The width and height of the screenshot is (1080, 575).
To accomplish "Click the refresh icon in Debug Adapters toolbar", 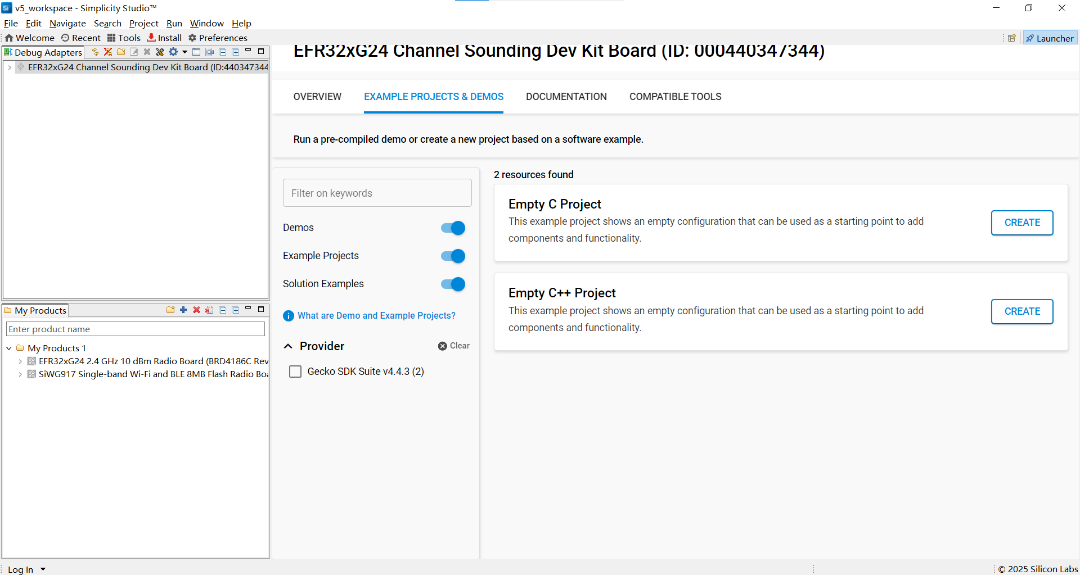I will click(x=95, y=52).
